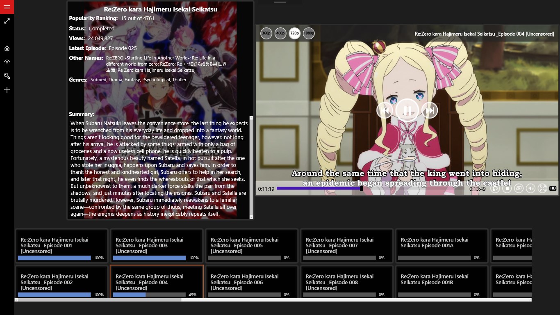Select 1080p video quality
The height and width of the screenshot is (315, 560).
(309, 33)
